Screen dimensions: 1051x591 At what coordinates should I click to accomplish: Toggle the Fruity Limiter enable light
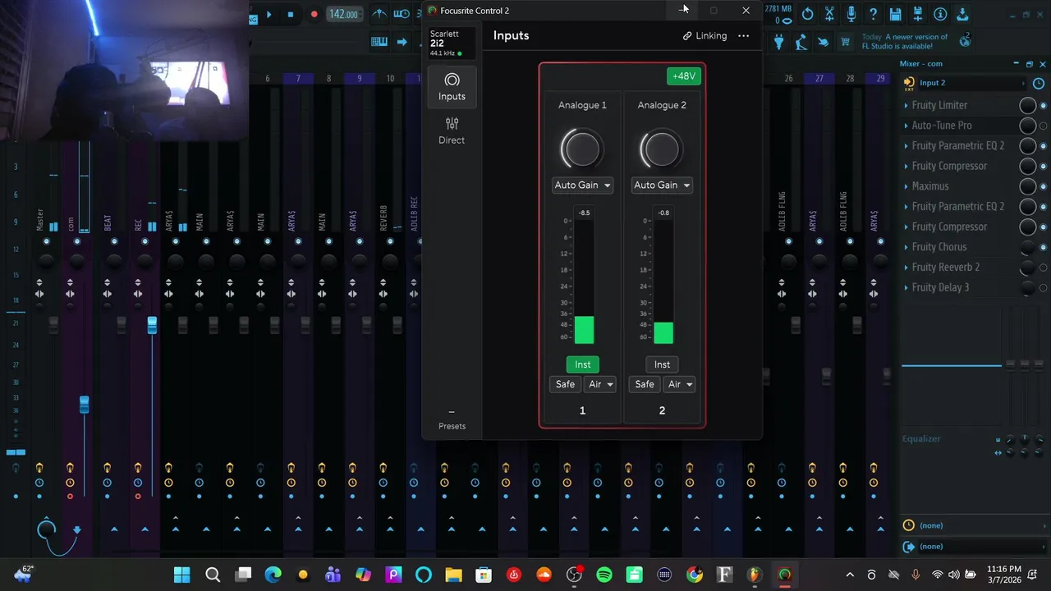[1044, 106]
